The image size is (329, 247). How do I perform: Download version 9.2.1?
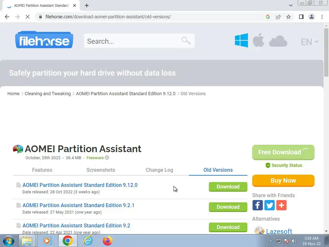pos(228,207)
